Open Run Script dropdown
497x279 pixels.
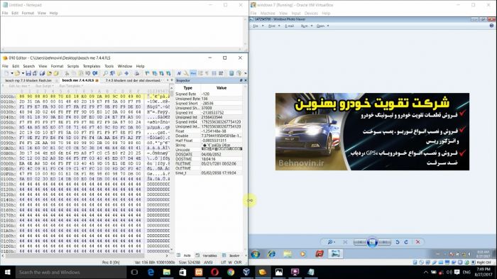(x=44, y=86)
